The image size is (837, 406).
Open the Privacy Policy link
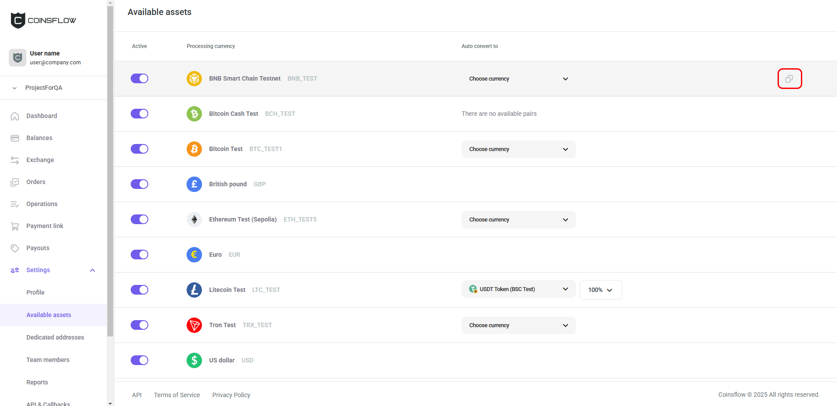point(231,395)
